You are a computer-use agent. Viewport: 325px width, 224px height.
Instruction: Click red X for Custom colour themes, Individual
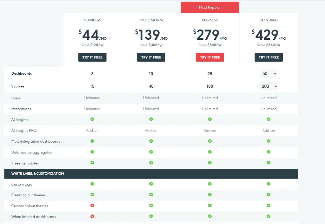click(x=92, y=206)
